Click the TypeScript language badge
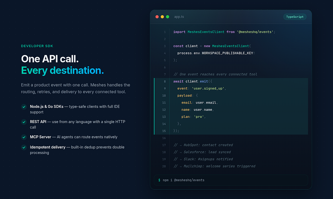Screen dimensions: 333x199 295,17
